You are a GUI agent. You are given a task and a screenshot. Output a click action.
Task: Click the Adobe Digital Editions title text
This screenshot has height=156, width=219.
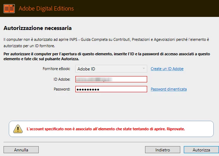[46, 8]
